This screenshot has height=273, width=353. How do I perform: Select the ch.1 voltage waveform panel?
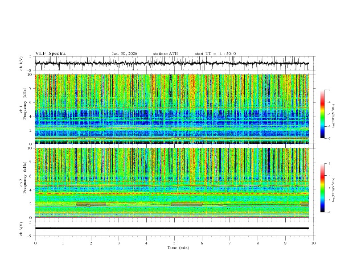pos(174,63)
